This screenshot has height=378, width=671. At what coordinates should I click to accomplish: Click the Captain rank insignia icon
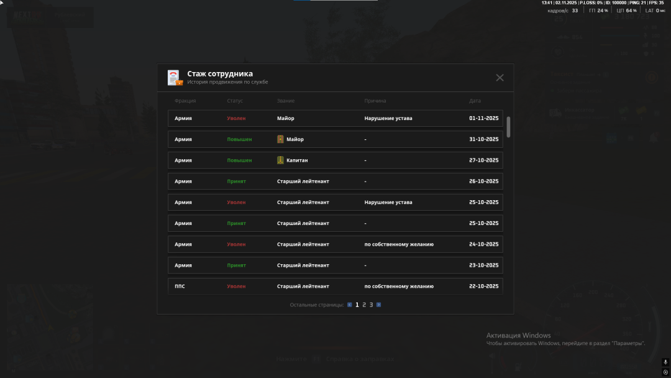click(x=280, y=160)
